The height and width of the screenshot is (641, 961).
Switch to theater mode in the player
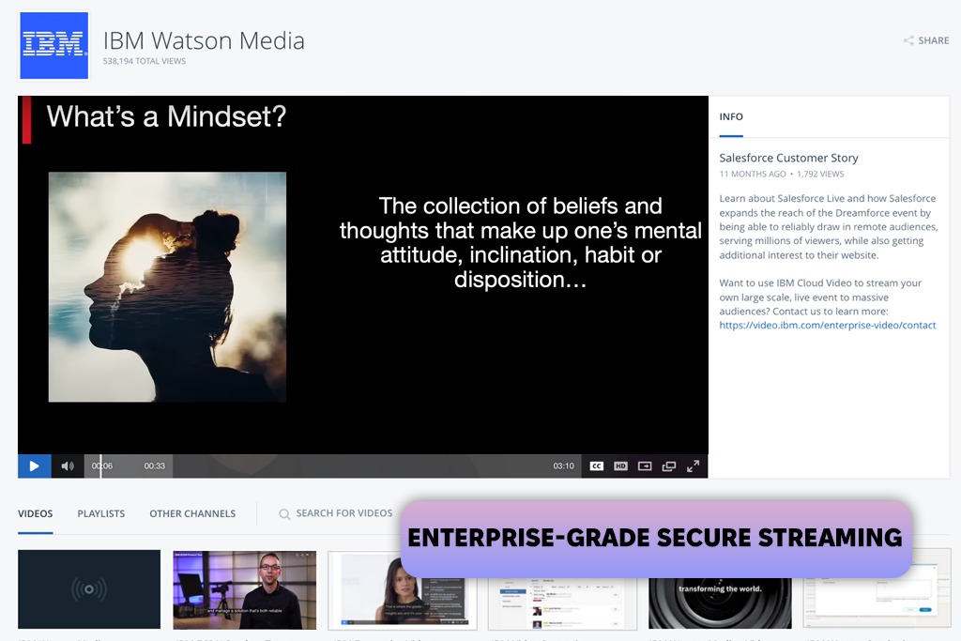[x=645, y=466]
